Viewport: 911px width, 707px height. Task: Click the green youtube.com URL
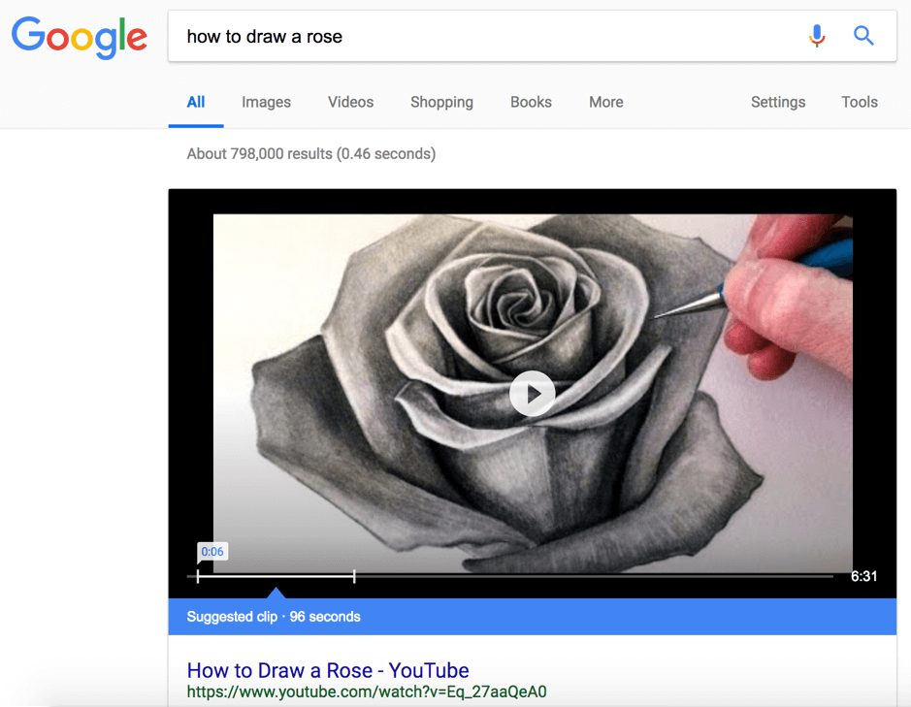point(367,691)
